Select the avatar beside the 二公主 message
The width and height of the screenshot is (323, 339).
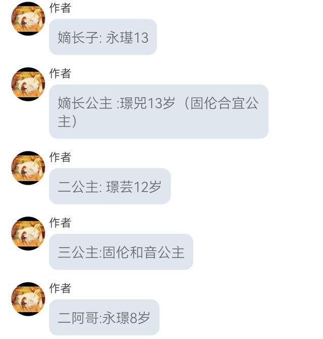28,168
